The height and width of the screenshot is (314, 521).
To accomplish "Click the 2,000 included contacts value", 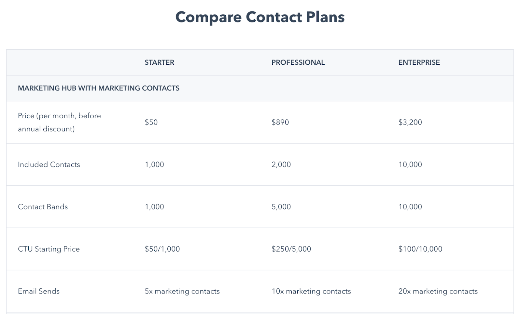I will click(281, 164).
